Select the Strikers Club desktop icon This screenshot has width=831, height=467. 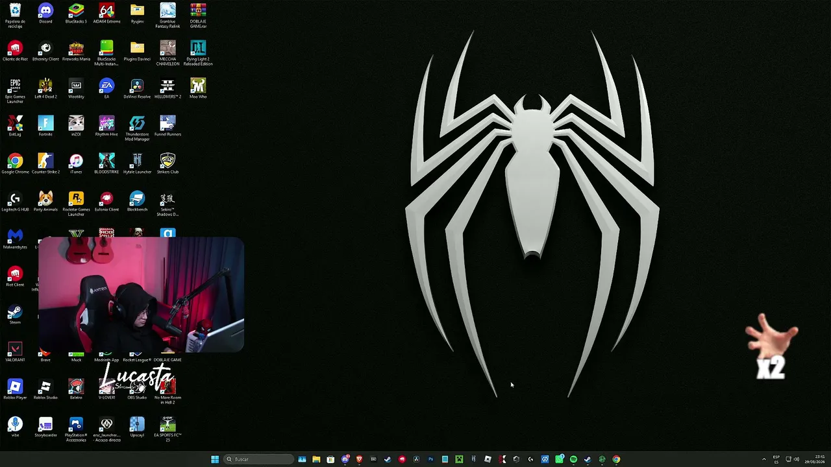[x=167, y=164]
